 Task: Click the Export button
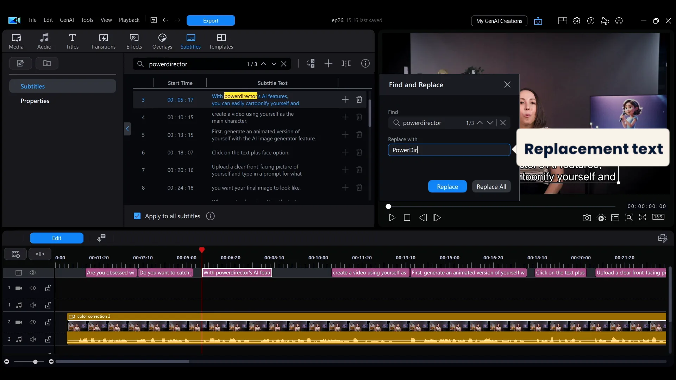[211, 20]
